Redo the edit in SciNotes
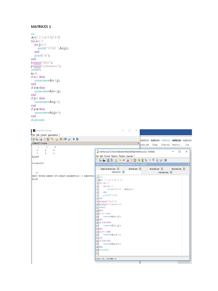This screenshot has height=291, width=218. point(124,160)
